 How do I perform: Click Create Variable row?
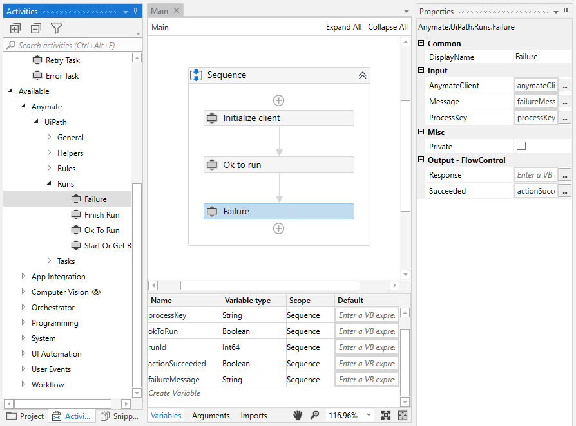tap(273, 393)
